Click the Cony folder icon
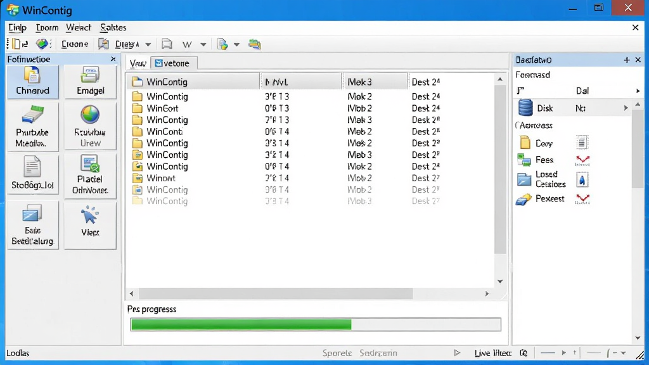 pyautogui.click(x=525, y=143)
